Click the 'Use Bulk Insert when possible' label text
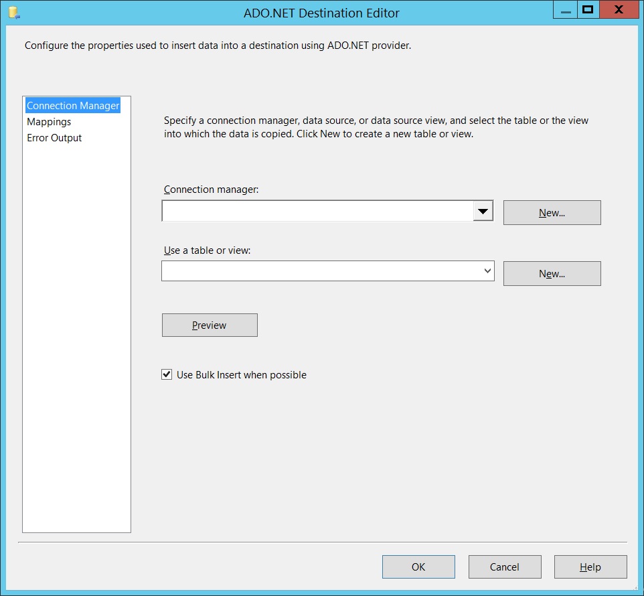 click(242, 374)
